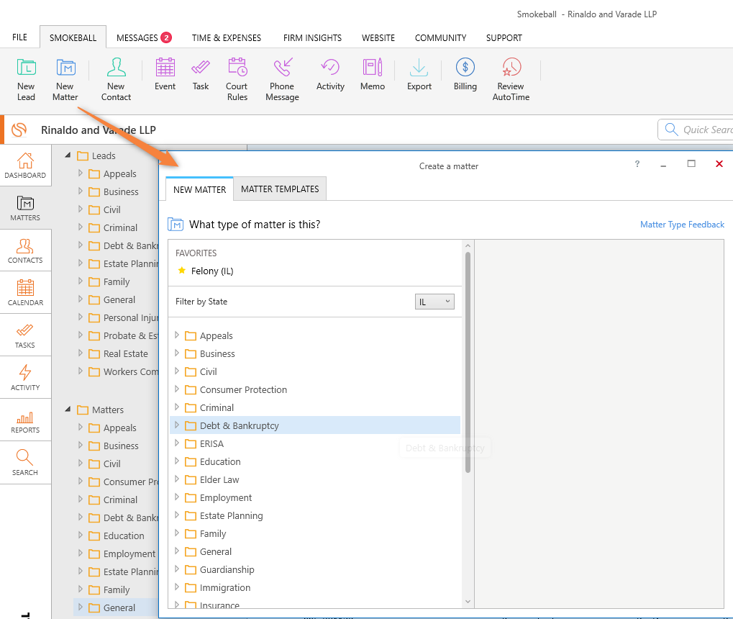Click the Export ribbon icon
The width and height of the screenshot is (733, 619).
coord(419,74)
